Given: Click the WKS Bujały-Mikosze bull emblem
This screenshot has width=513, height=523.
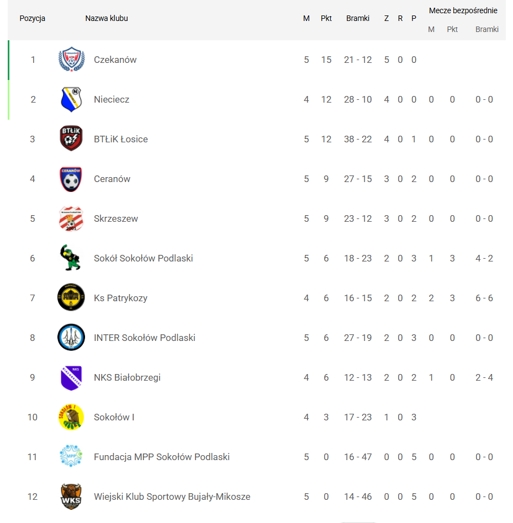Looking at the screenshot, I should [x=71, y=497].
